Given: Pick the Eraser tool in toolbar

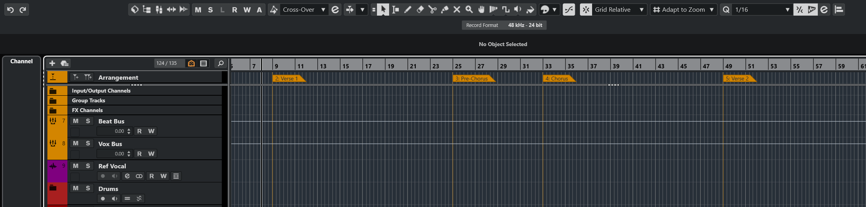Looking at the screenshot, I should (x=420, y=10).
